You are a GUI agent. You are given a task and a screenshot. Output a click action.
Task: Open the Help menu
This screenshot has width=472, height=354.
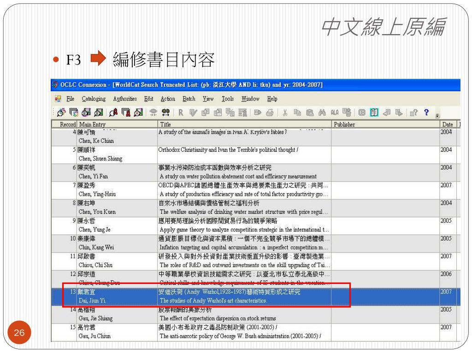coord(272,99)
